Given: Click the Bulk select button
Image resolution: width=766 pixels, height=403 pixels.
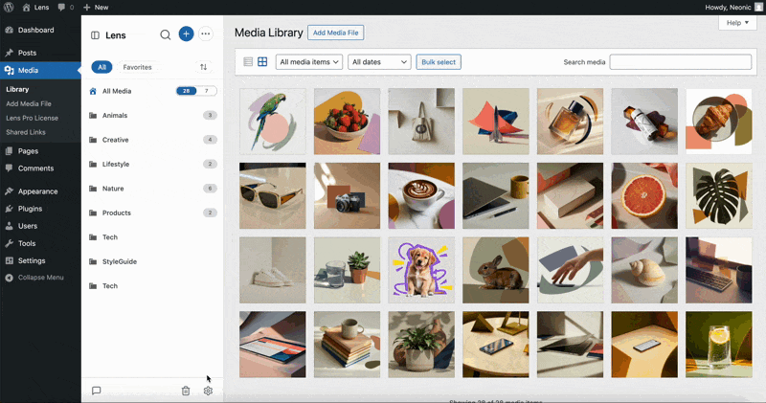Looking at the screenshot, I should coord(439,62).
